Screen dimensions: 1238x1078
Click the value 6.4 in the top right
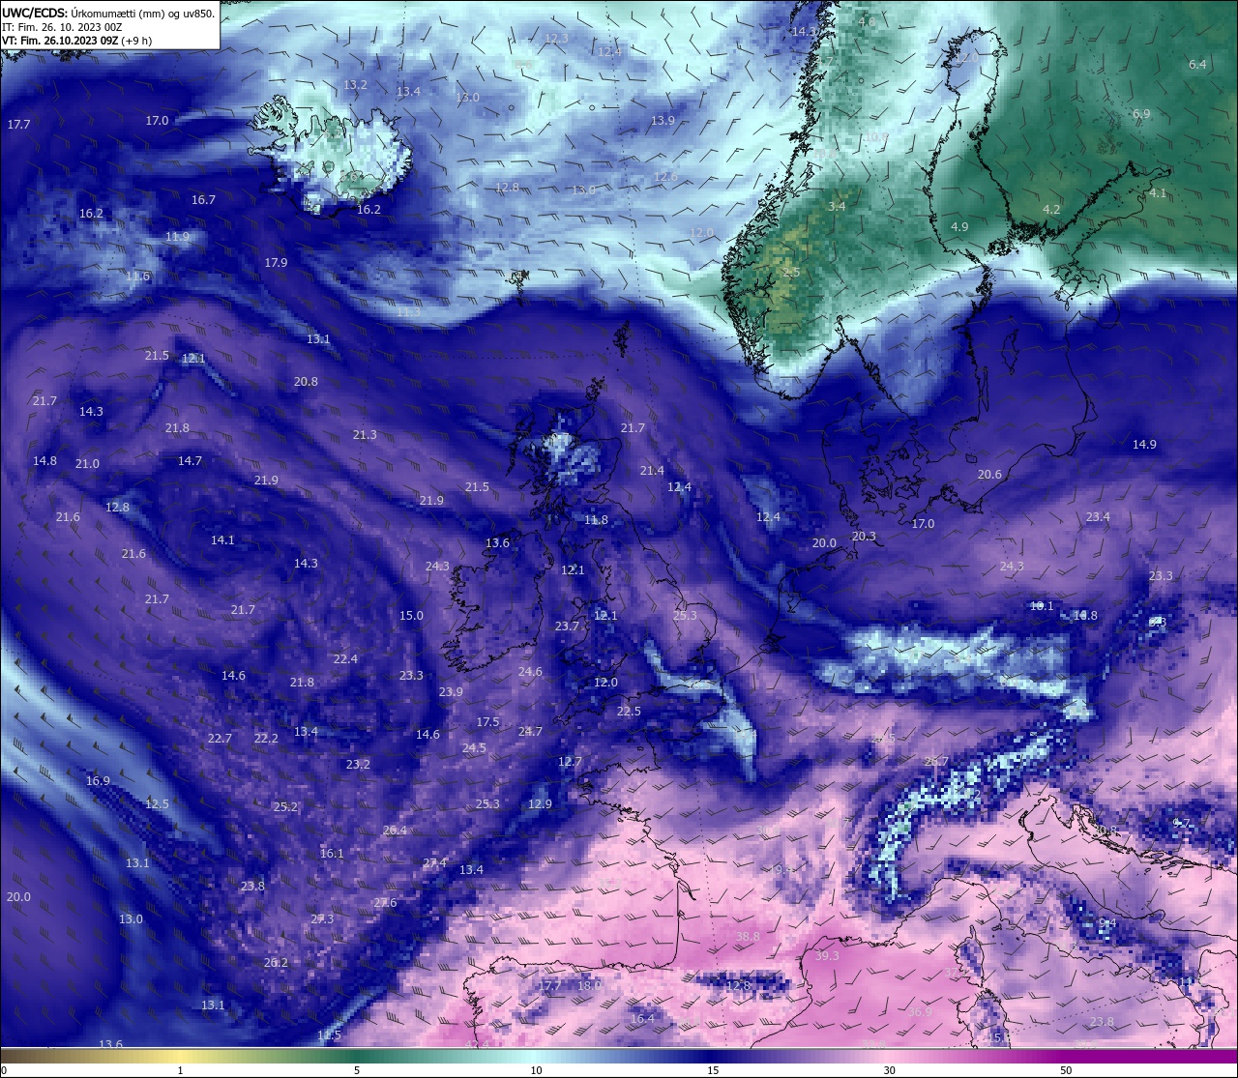(1197, 65)
